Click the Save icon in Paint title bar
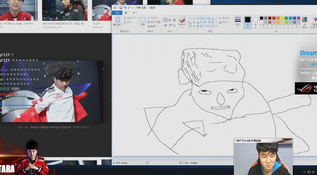The width and height of the screenshot is (317, 175). pos(121,8)
